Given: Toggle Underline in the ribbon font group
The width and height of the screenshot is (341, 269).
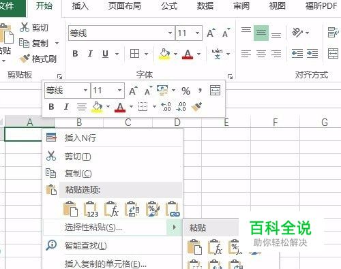Looking at the screenshot, I should coord(105,54).
